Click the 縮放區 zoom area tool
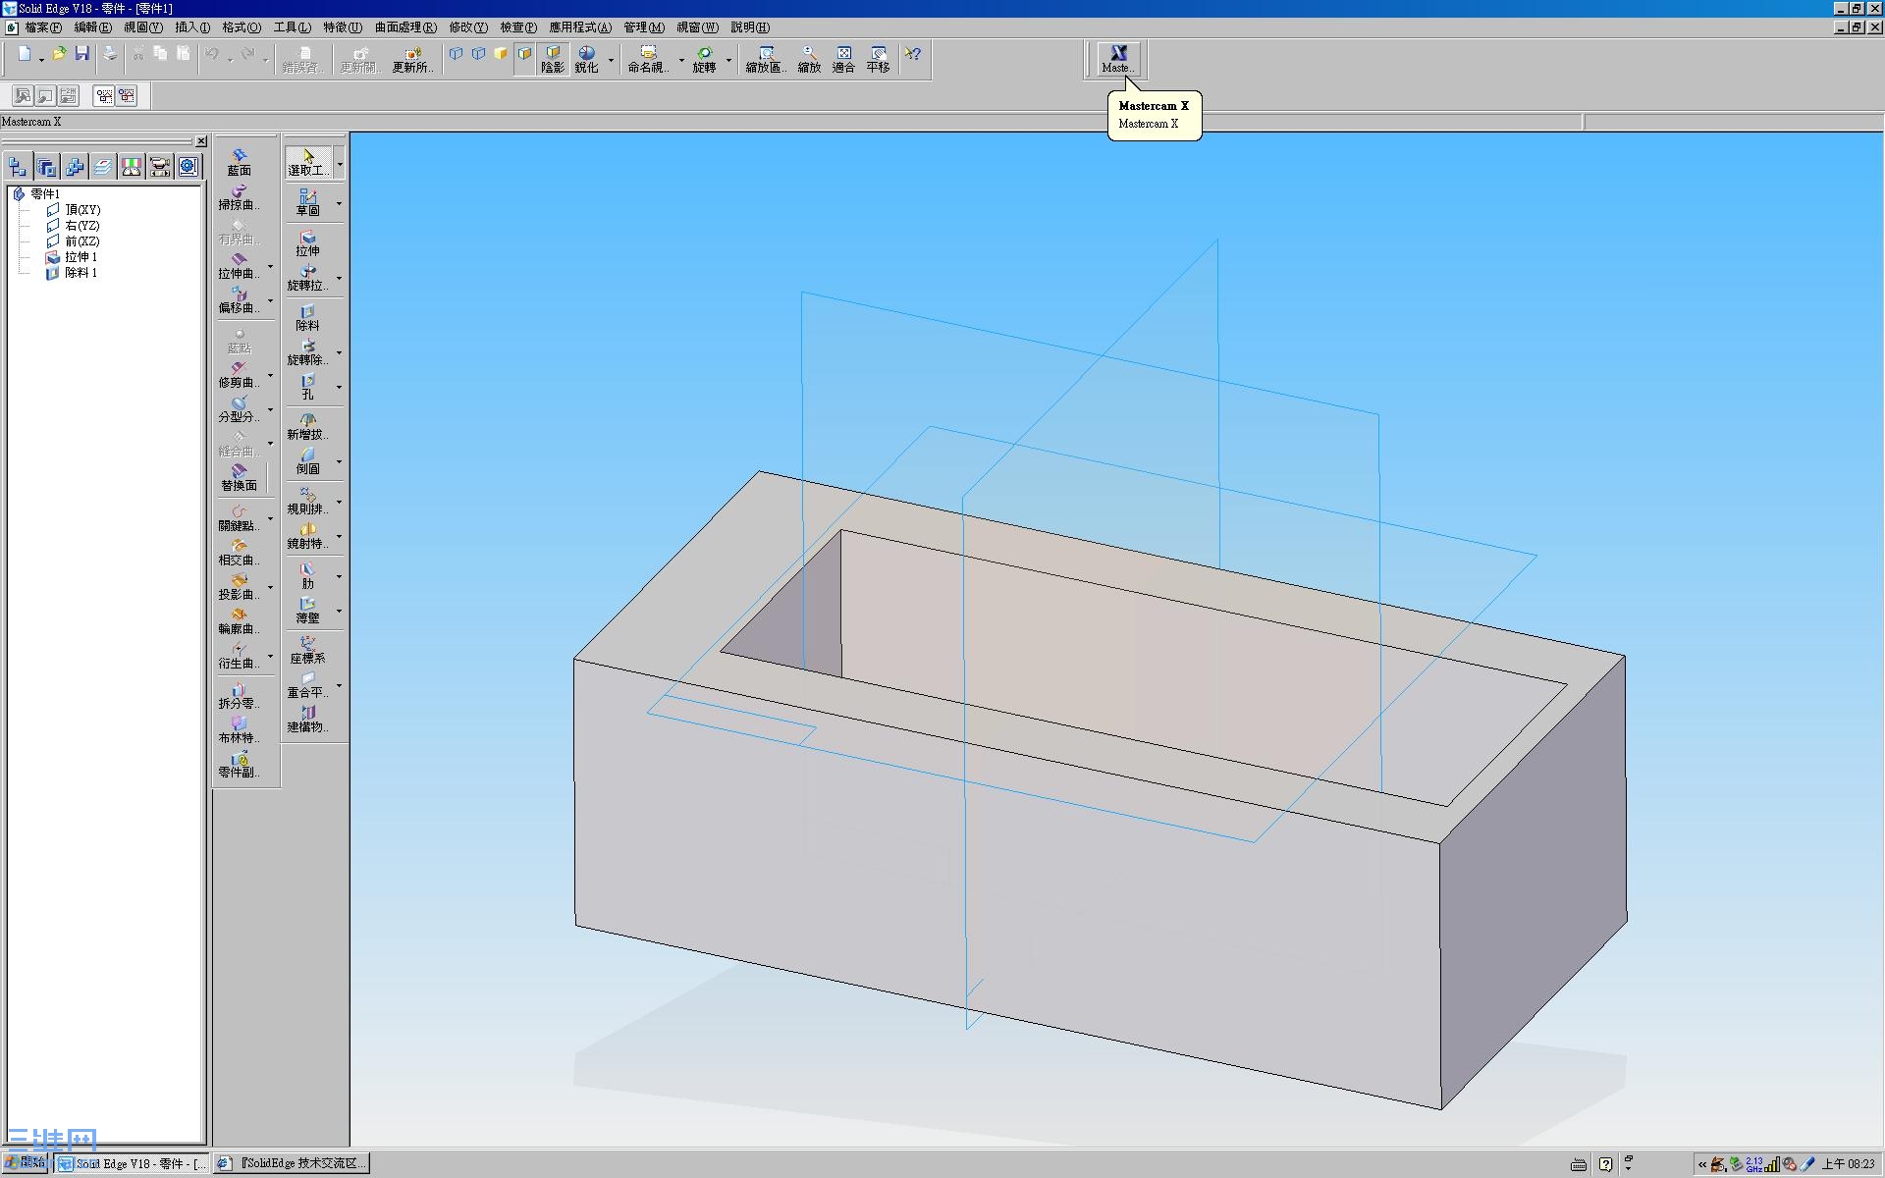 766,59
